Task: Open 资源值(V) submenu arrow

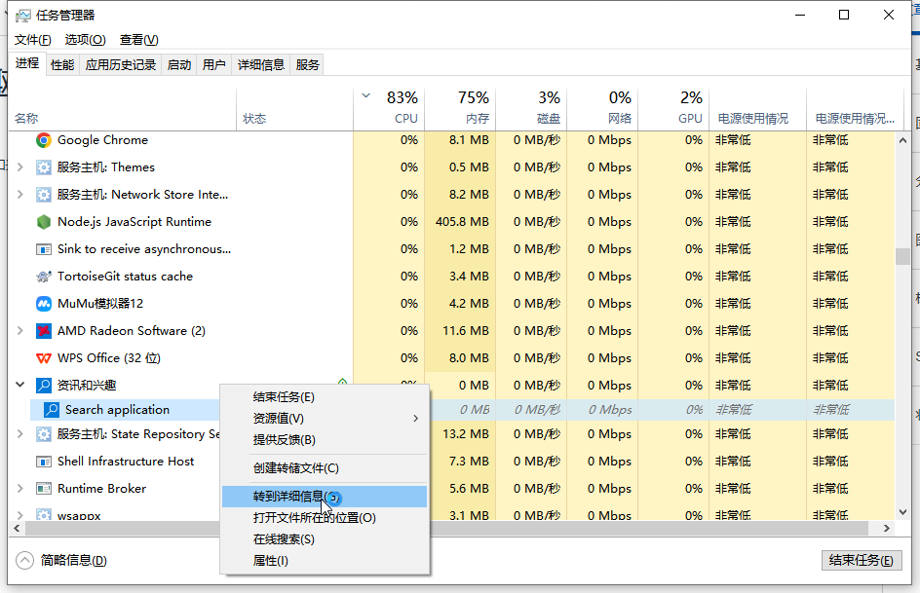Action: coord(415,419)
